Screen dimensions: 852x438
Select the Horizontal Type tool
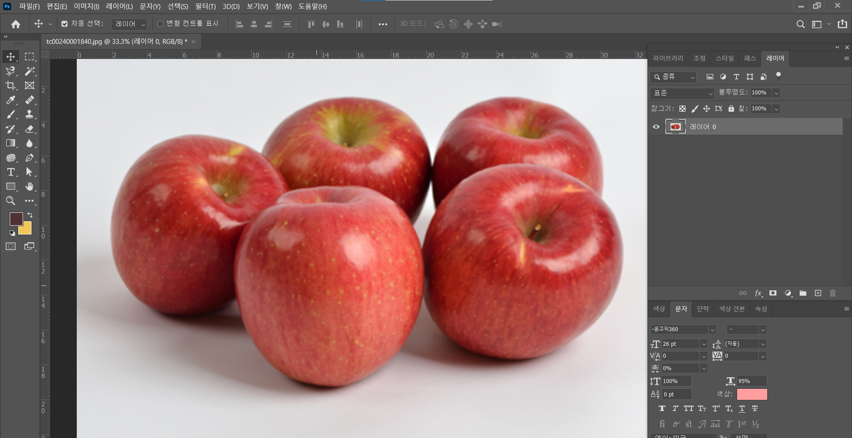(x=11, y=172)
